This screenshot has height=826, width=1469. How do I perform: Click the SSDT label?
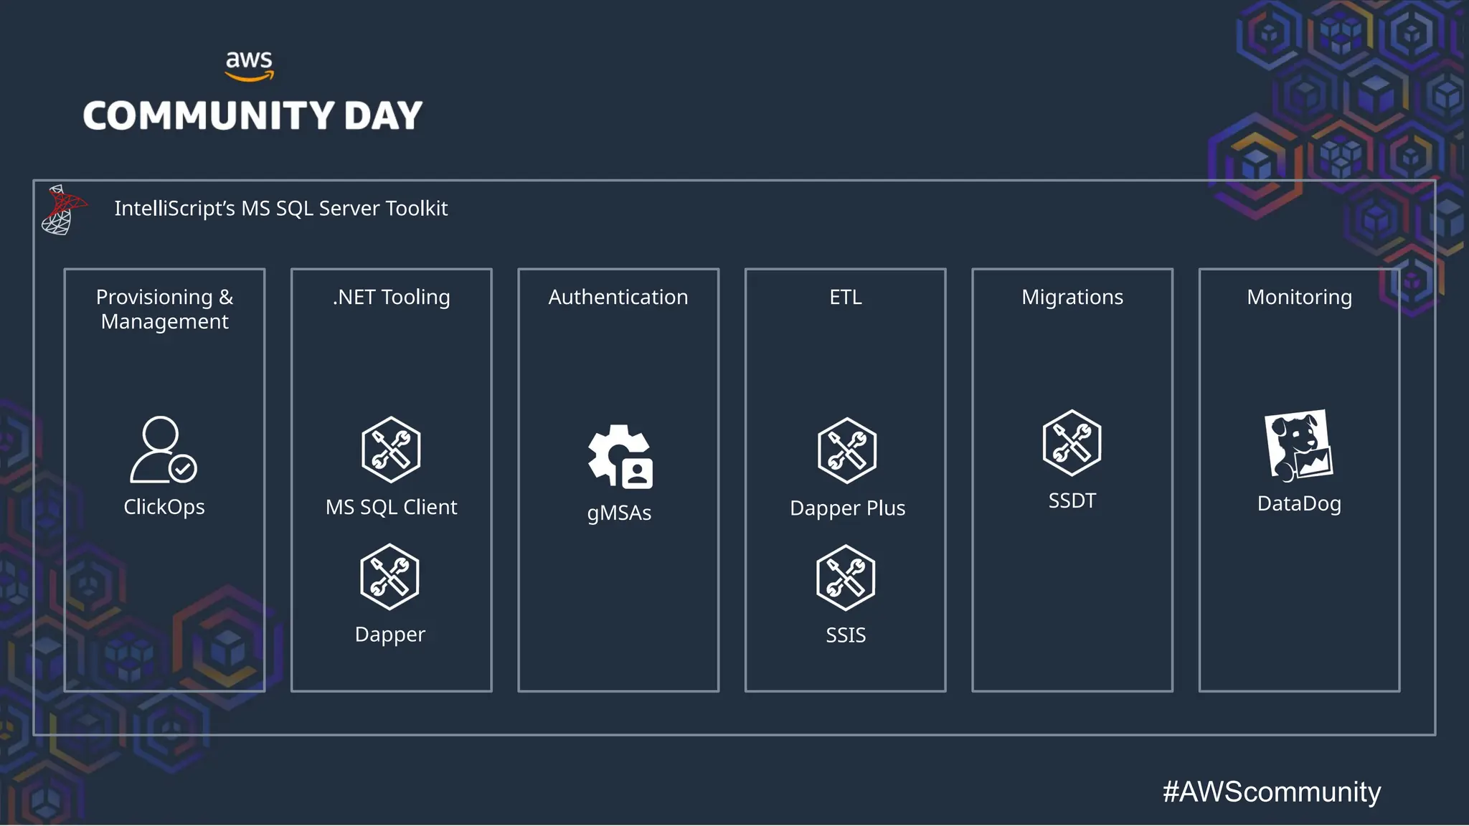point(1072,500)
